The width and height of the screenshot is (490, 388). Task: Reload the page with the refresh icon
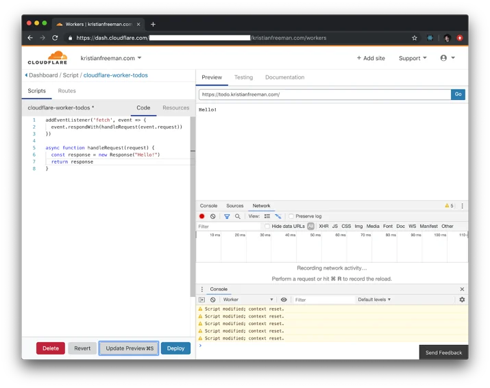[x=55, y=38]
